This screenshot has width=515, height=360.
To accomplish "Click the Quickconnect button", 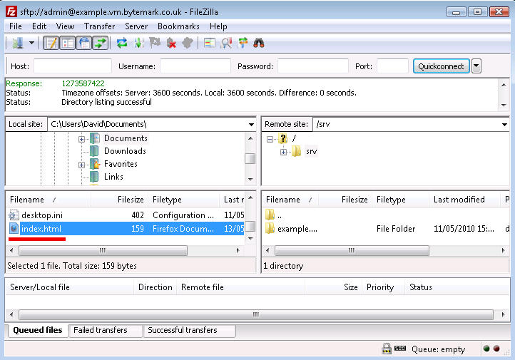I will click(x=441, y=66).
